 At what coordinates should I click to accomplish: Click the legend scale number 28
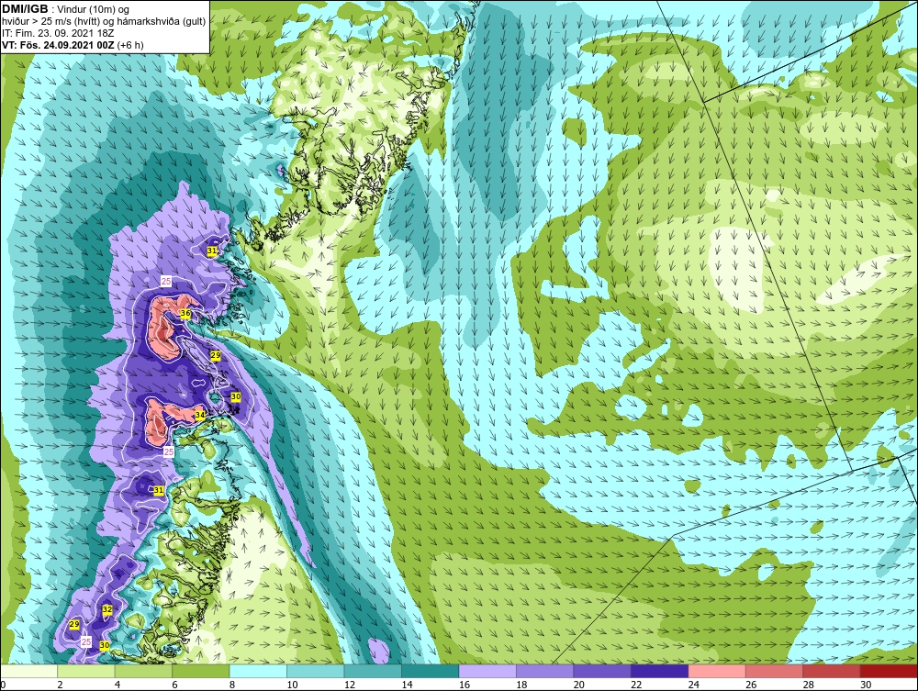[809, 685]
